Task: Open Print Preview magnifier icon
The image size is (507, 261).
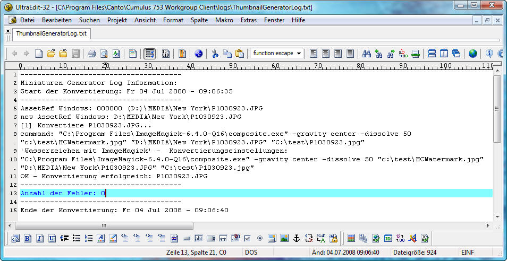Action: 104,54
